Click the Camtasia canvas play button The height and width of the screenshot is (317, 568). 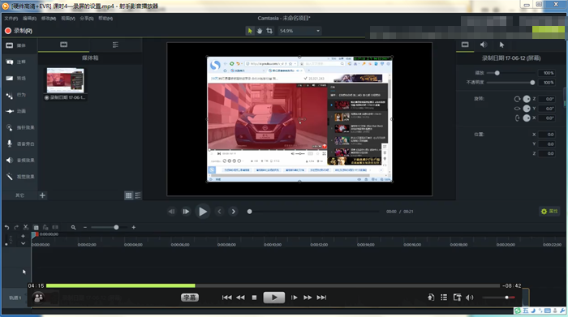click(202, 212)
